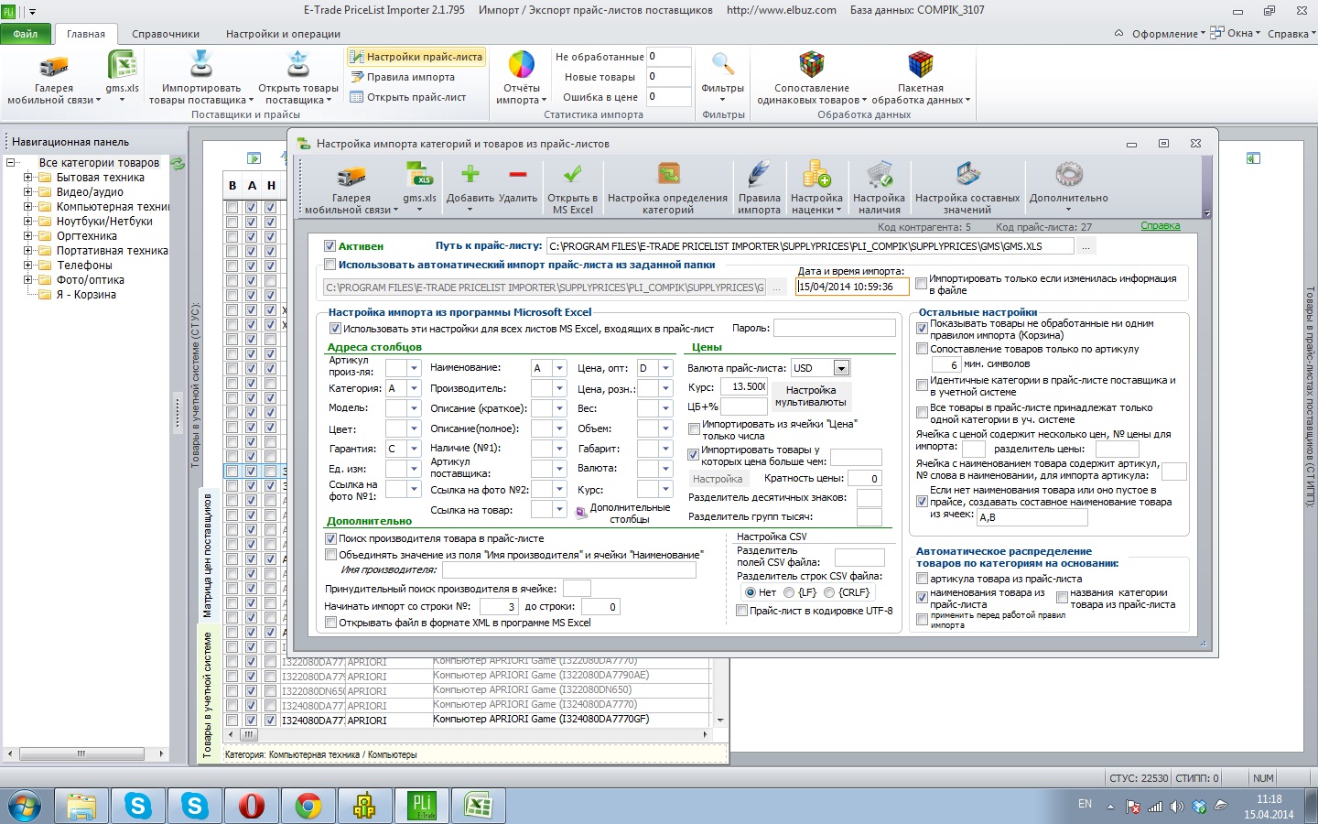Image resolution: width=1318 pixels, height=824 pixels.
Task: Click Открыть прайс-лист in ribbon
Action: tap(408, 97)
